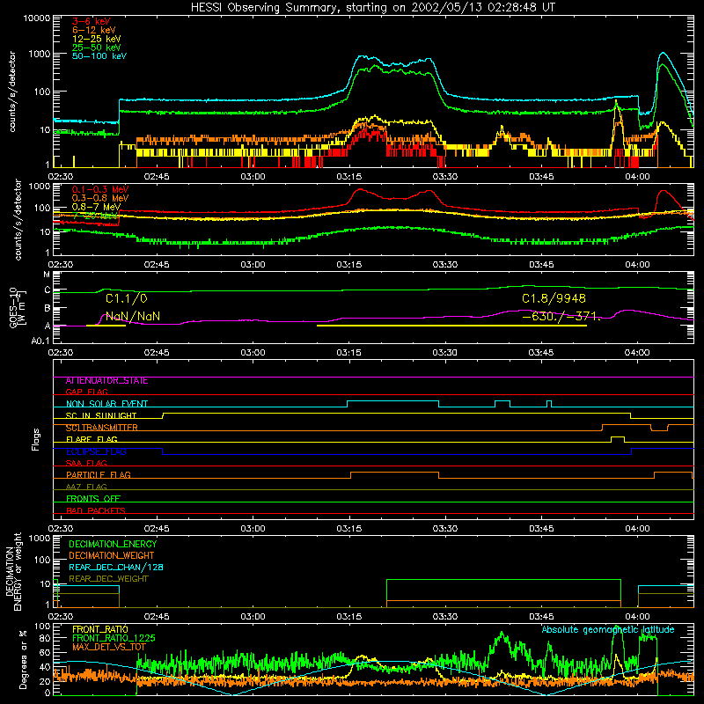Select the M class tick on GOES axis
The width and height of the screenshot is (704, 704).
pos(47,275)
